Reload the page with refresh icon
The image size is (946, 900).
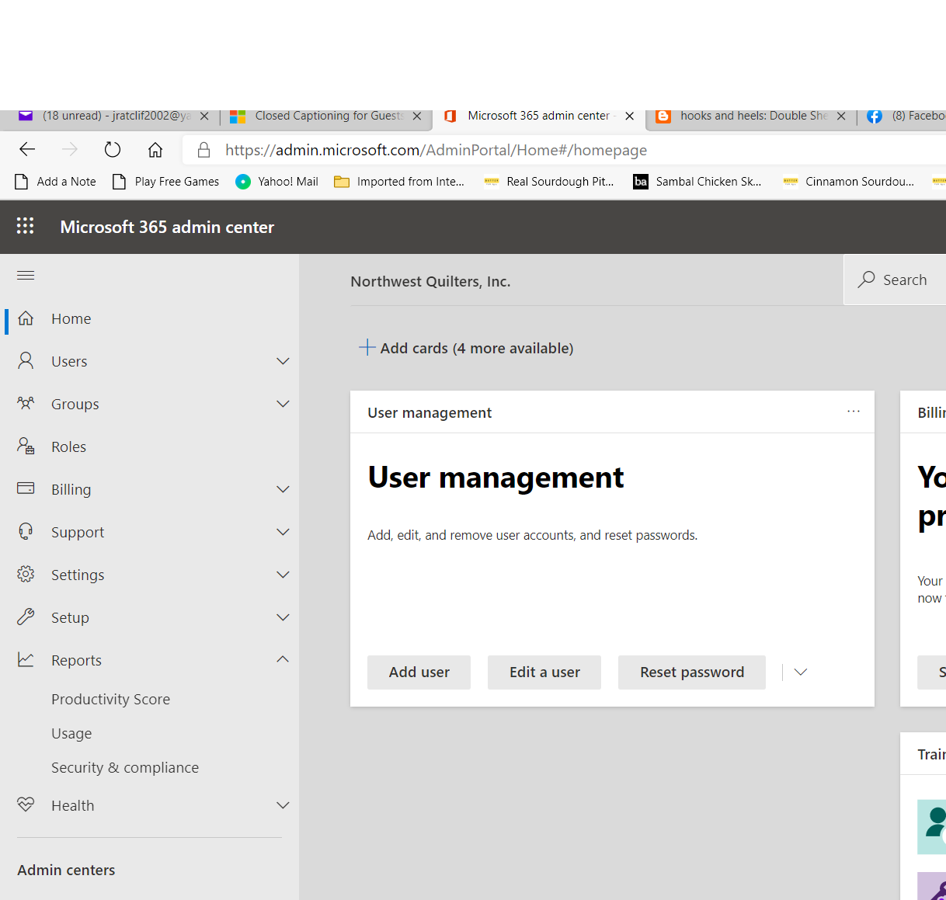pos(113,149)
